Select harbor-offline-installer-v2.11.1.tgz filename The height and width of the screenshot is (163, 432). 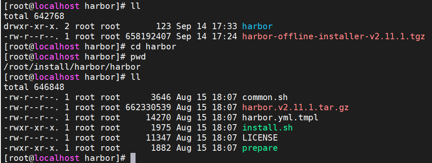pos(334,37)
